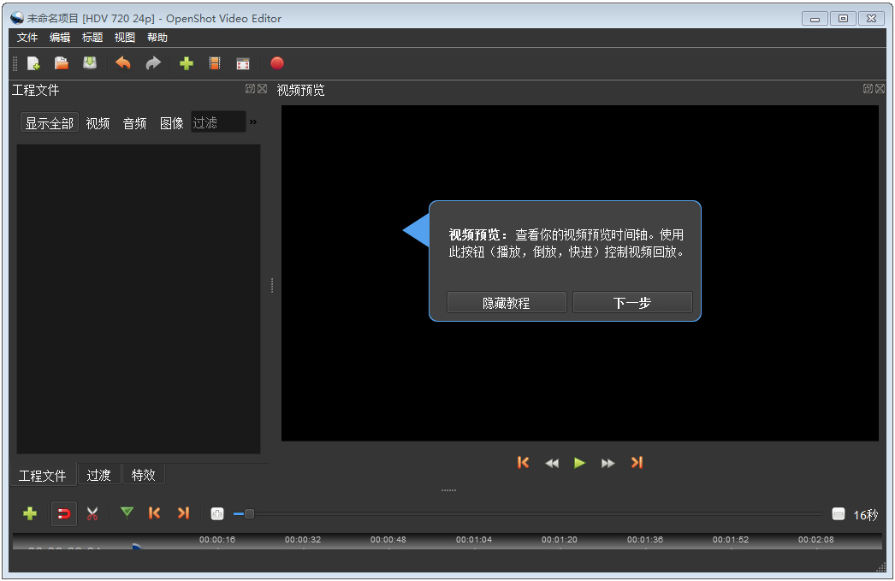Add a track with the timeline plus icon
Viewport: 895px width, 581px height.
click(x=30, y=513)
